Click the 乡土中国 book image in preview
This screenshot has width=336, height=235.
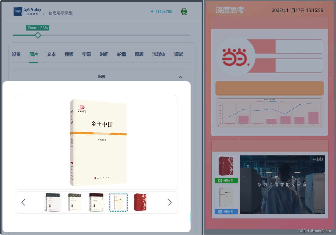[x=226, y=197]
